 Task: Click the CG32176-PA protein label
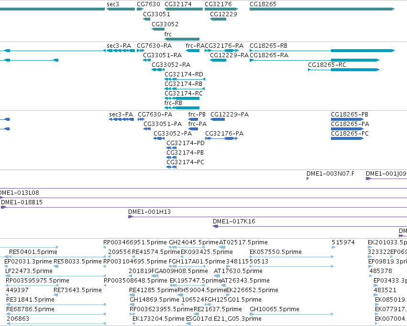coord(224,134)
